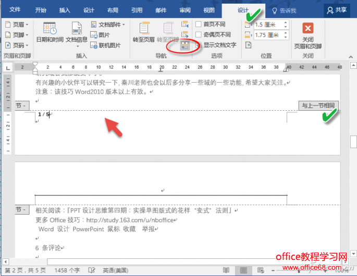Open the 页眉 header dropdown
The image size is (357, 276).
17,24
